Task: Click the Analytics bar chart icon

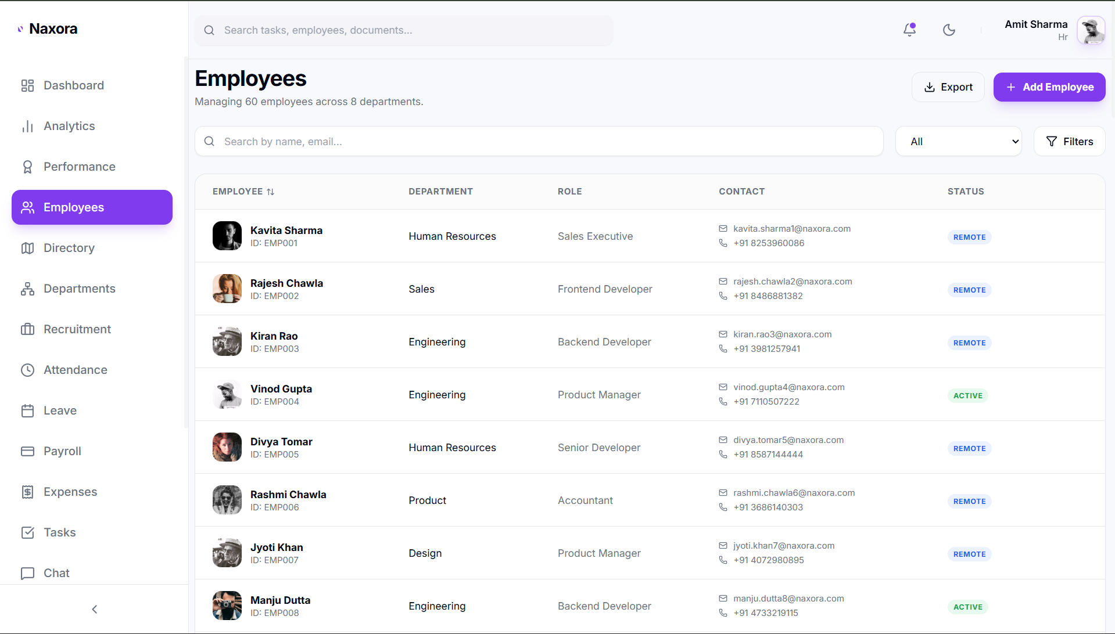Action: (x=27, y=126)
